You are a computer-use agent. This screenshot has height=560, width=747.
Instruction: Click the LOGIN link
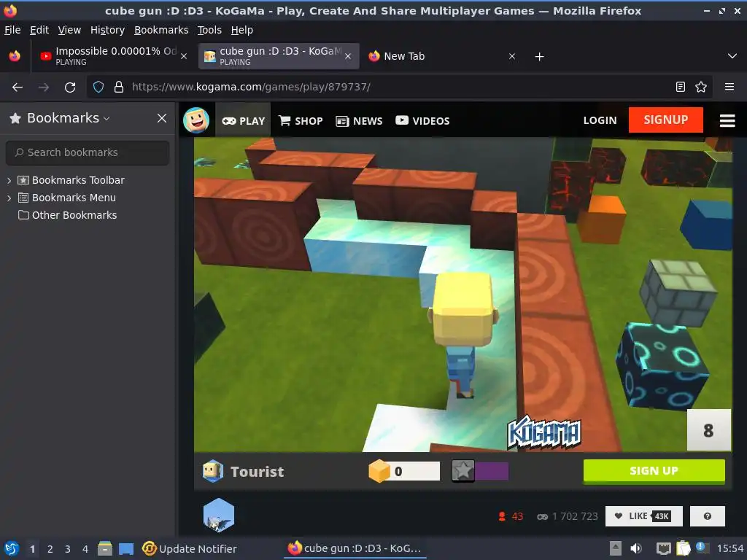pos(600,120)
